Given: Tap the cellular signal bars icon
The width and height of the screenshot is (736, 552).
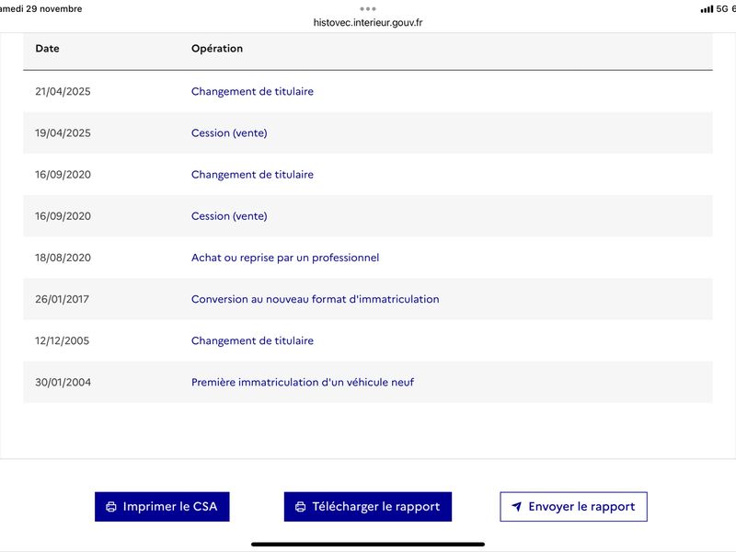Looking at the screenshot, I should point(707,9).
